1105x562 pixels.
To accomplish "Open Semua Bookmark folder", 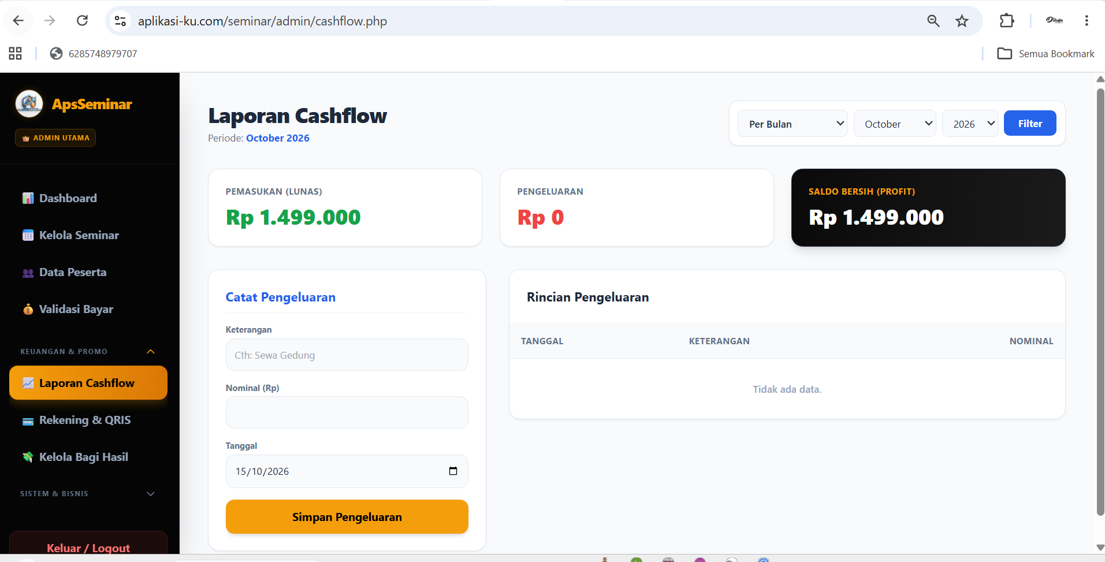I will point(1046,54).
